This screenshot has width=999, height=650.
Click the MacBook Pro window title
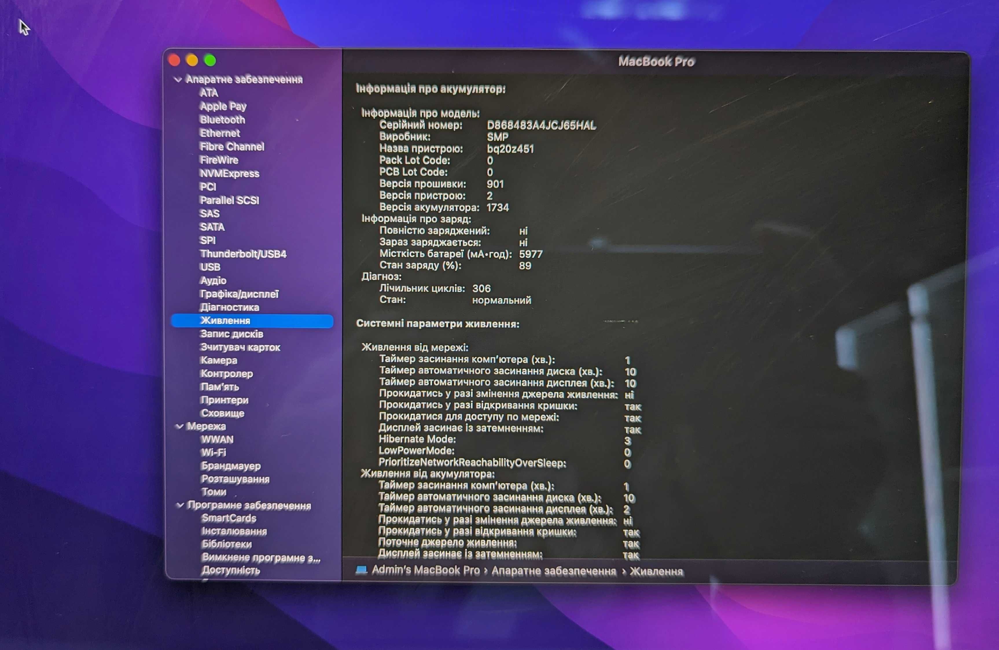click(656, 62)
